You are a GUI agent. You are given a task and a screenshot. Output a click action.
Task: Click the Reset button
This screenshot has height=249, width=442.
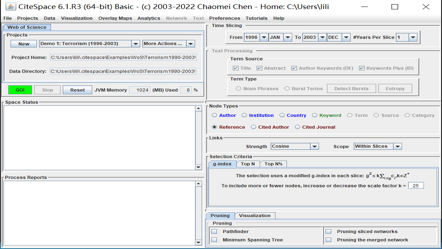coord(77,90)
